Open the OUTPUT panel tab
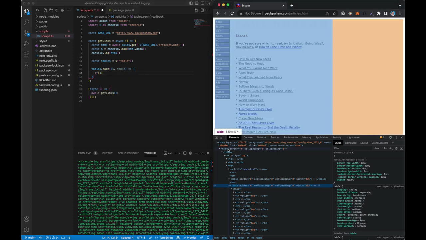The height and width of the screenshot is (240, 426). click(x=107, y=153)
